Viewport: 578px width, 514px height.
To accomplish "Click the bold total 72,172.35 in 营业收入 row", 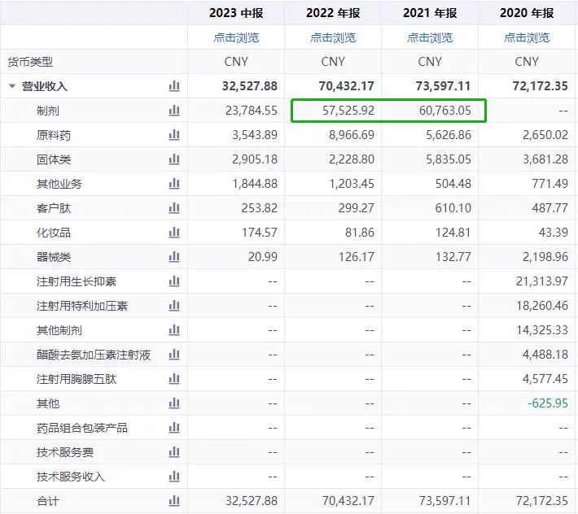I will [541, 86].
